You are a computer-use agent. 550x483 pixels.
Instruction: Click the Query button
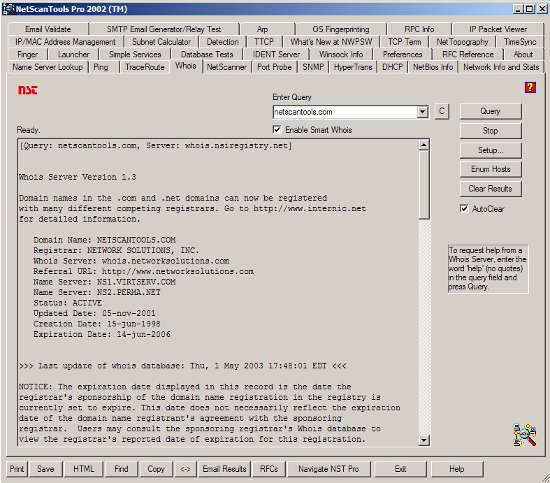pos(490,111)
